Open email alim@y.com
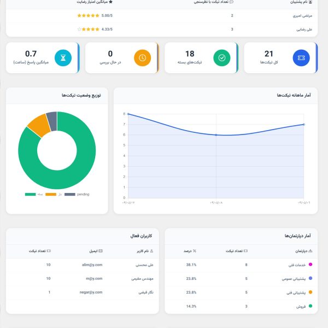The image size is (328, 328). (x=91, y=265)
